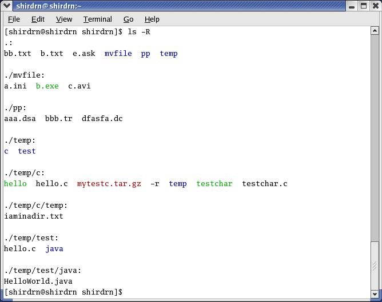Screen dimensions: 382x302
Task: Click the green b.exe filename
Action: (47, 86)
